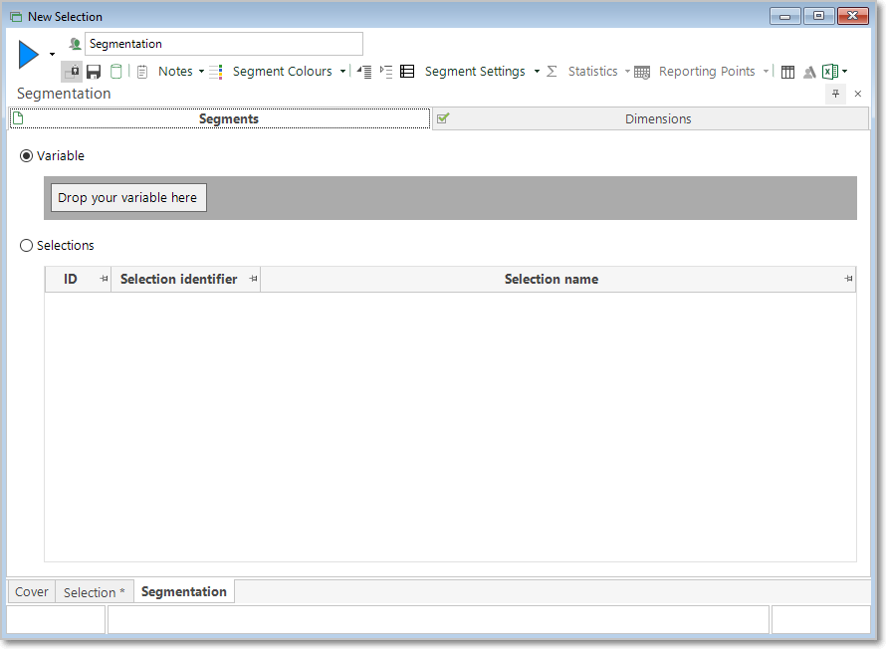Image resolution: width=886 pixels, height=649 pixels.
Task: Toggle the lock icon in the toolbar
Action: point(72,72)
